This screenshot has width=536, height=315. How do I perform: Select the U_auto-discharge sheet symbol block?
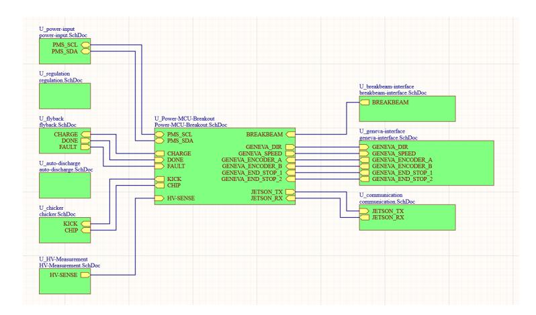(x=65, y=185)
